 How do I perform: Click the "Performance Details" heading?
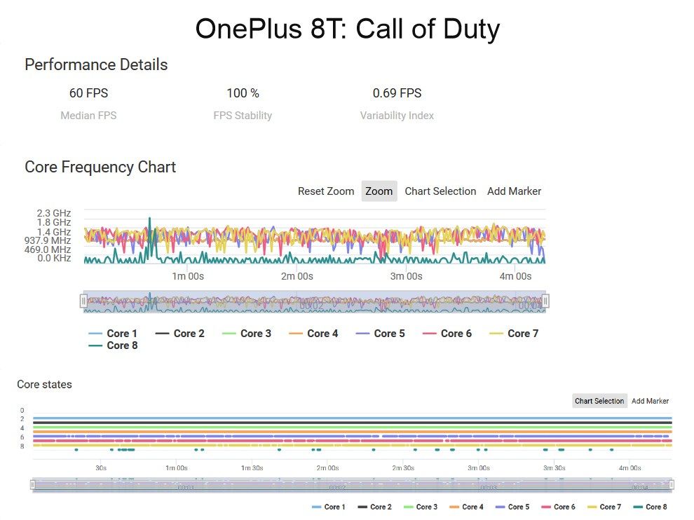pyautogui.click(x=96, y=64)
